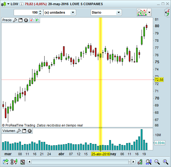Click the zoom magnifier with vertical arrows
This screenshot has height=167, width=171.
tap(149, 162)
